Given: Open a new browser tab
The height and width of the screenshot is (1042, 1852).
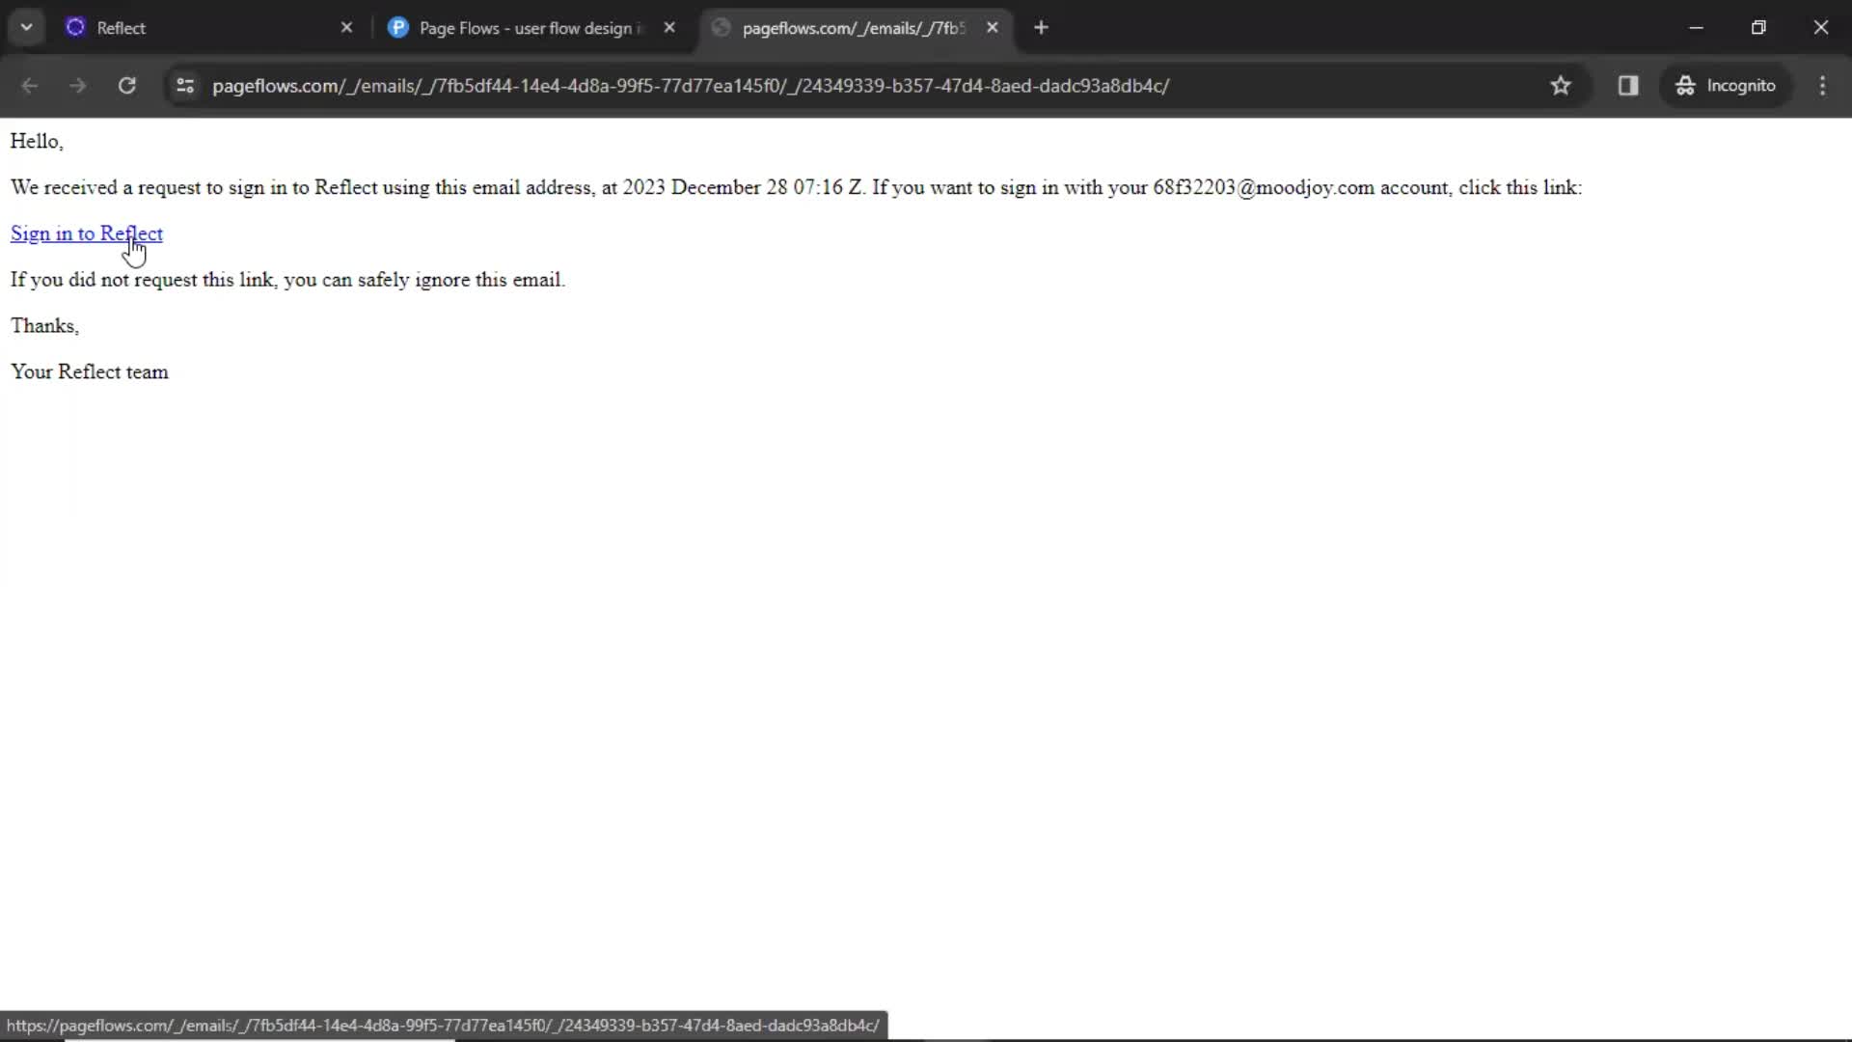Looking at the screenshot, I should pyautogui.click(x=1041, y=28).
